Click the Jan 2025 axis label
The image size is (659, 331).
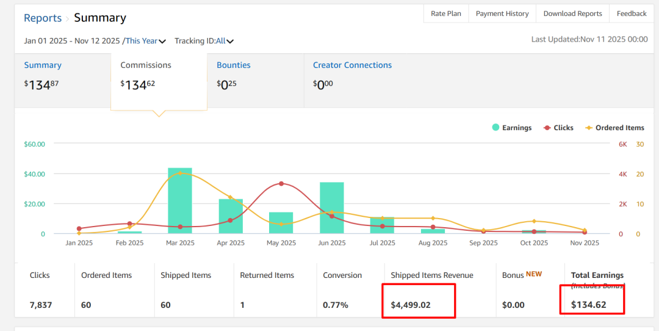tap(79, 243)
